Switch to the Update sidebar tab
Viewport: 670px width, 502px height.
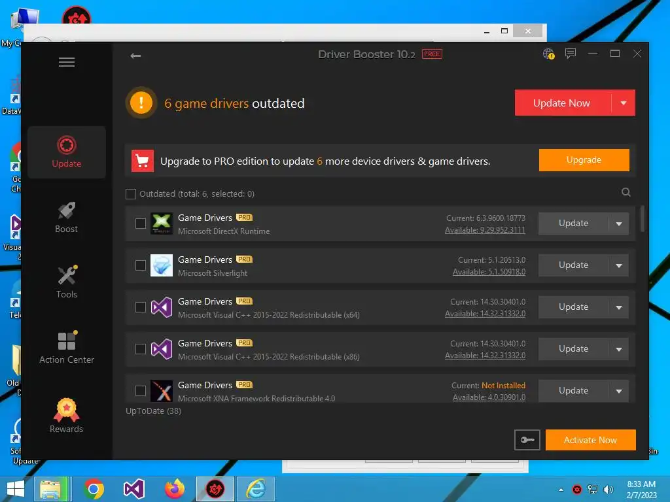point(67,152)
